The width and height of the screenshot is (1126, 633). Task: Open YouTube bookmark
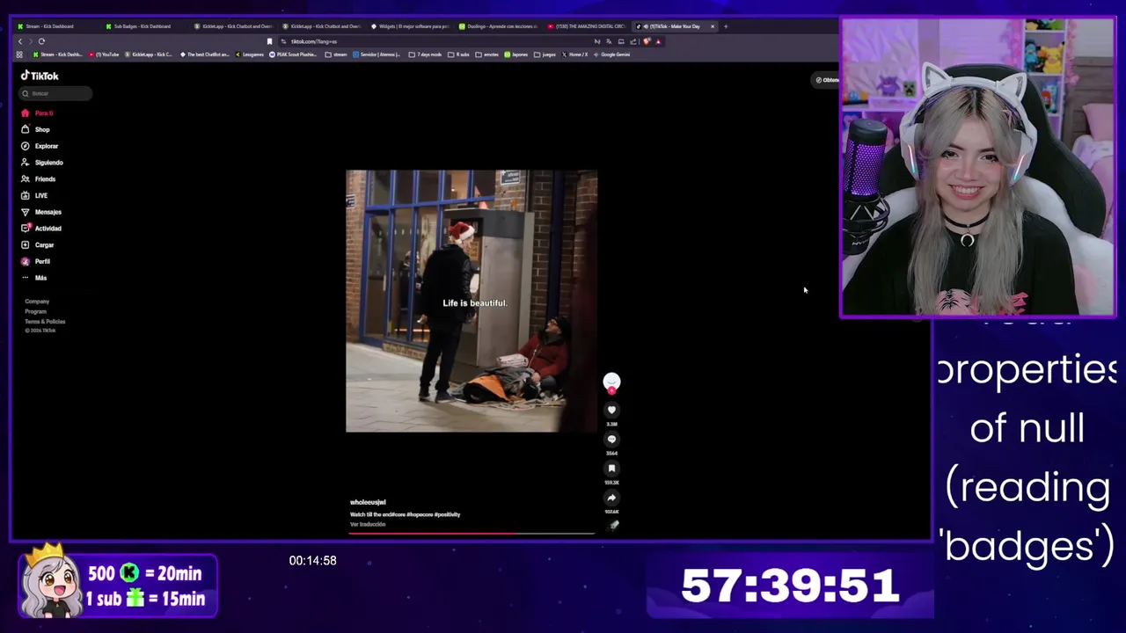pyautogui.click(x=104, y=55)
